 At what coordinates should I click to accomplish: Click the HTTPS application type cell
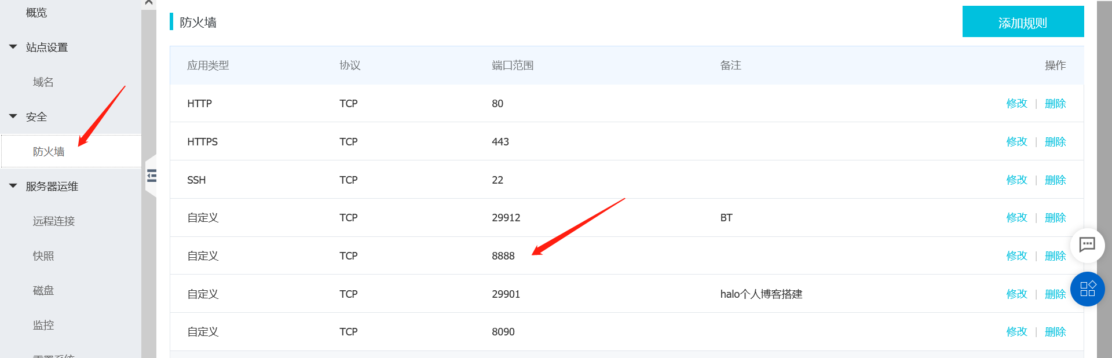click(x=203, y=142)
